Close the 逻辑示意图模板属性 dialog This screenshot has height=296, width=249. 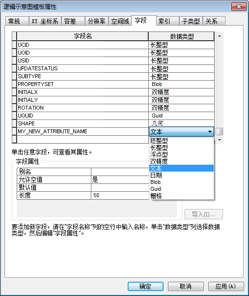[x=239, y=7]
